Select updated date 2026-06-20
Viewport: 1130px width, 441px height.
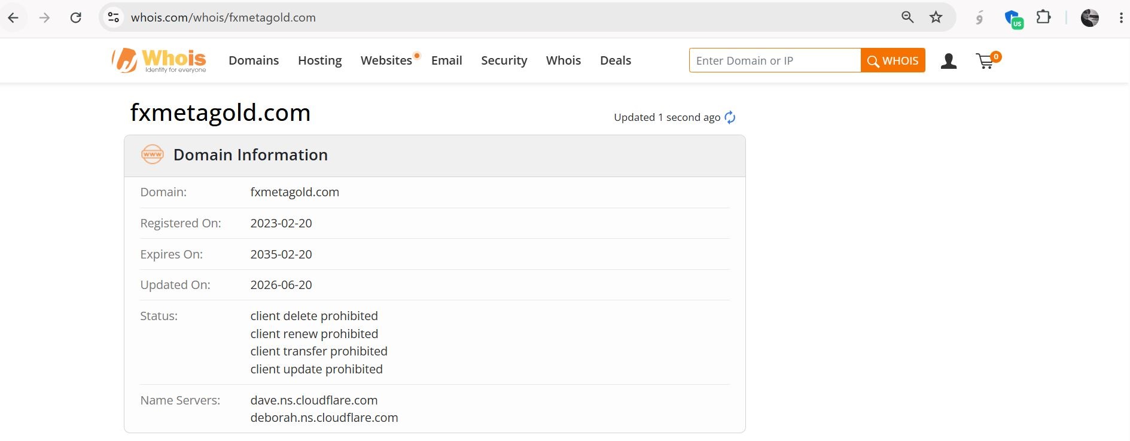click(x=281, y=285)
